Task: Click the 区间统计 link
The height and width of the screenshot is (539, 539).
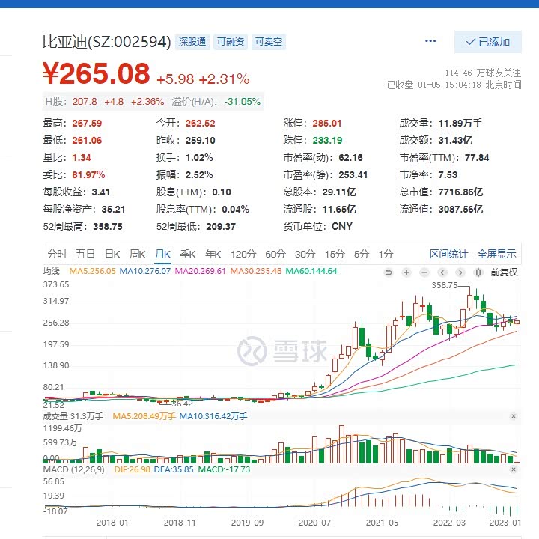Action: tap(448, 254)
